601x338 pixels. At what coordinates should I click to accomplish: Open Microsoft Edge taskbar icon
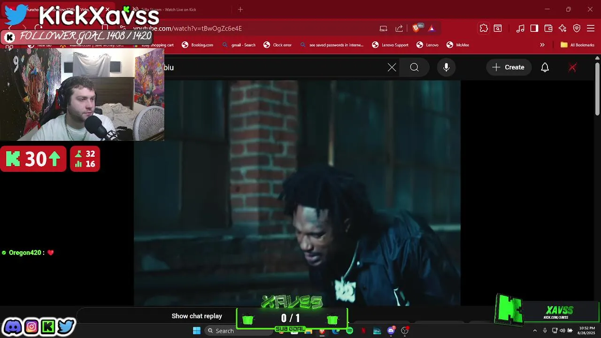(335, 331)
